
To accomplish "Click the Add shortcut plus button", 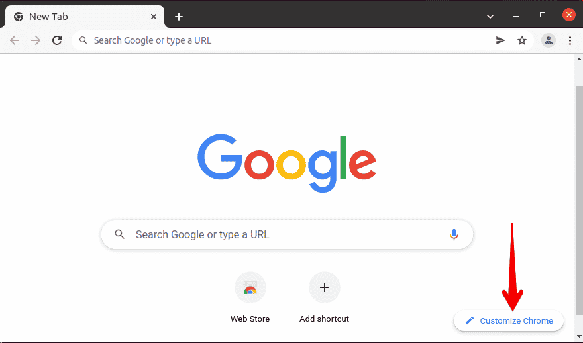I will (325, 288).
